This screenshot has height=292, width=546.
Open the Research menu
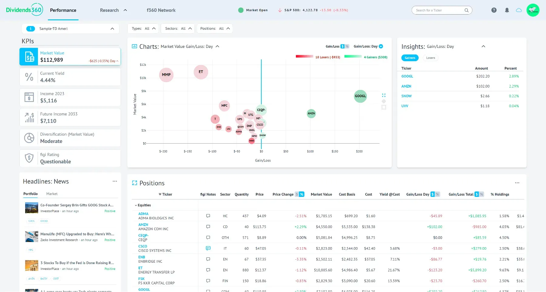113,10
